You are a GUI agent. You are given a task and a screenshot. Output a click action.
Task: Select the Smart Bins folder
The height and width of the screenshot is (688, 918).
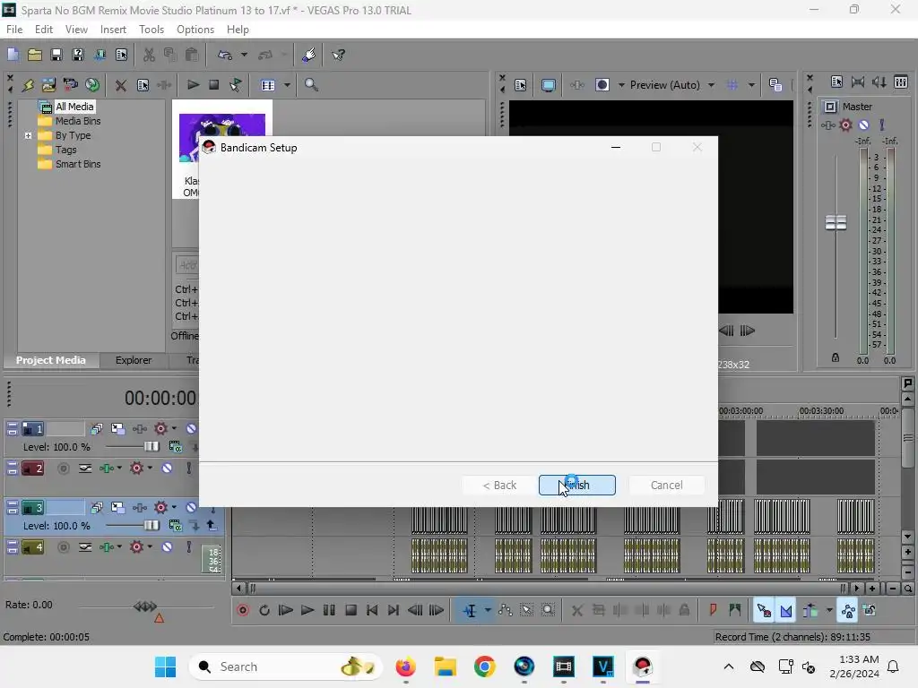[78, 165]
